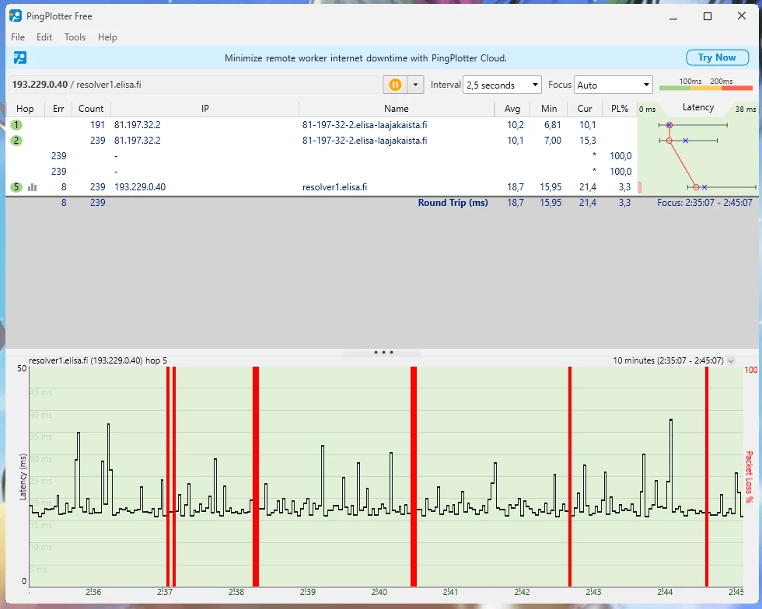Click the hop 1 green circle
This screenshot has height=609, width=762.
coord(16,125)
